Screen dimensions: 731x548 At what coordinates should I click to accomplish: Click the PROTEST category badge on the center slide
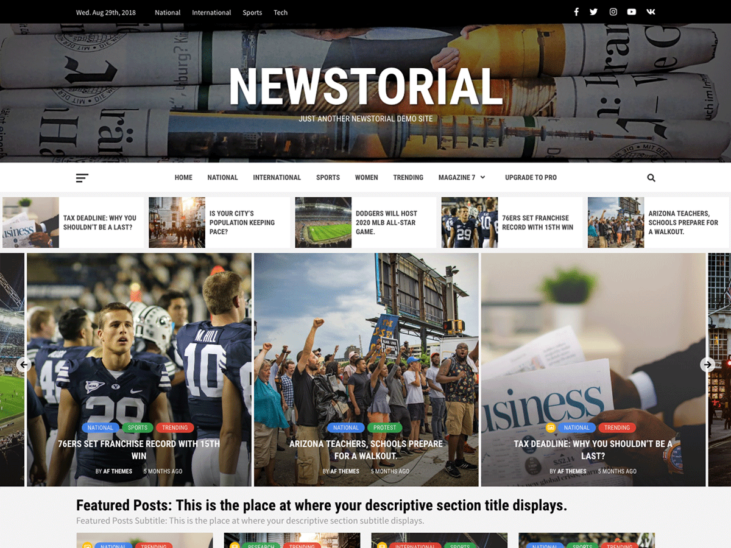[x=384, y=427]
